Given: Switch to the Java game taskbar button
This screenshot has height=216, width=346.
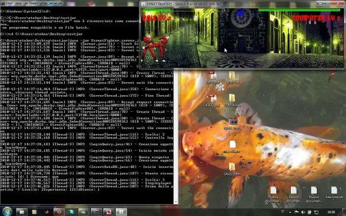Looking at the screenshot, I should (x=121, y=212).
